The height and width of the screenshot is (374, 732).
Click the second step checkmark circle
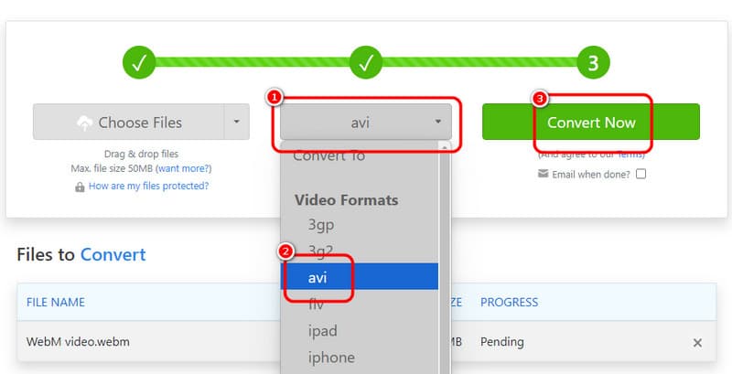(x=366, y=63)
